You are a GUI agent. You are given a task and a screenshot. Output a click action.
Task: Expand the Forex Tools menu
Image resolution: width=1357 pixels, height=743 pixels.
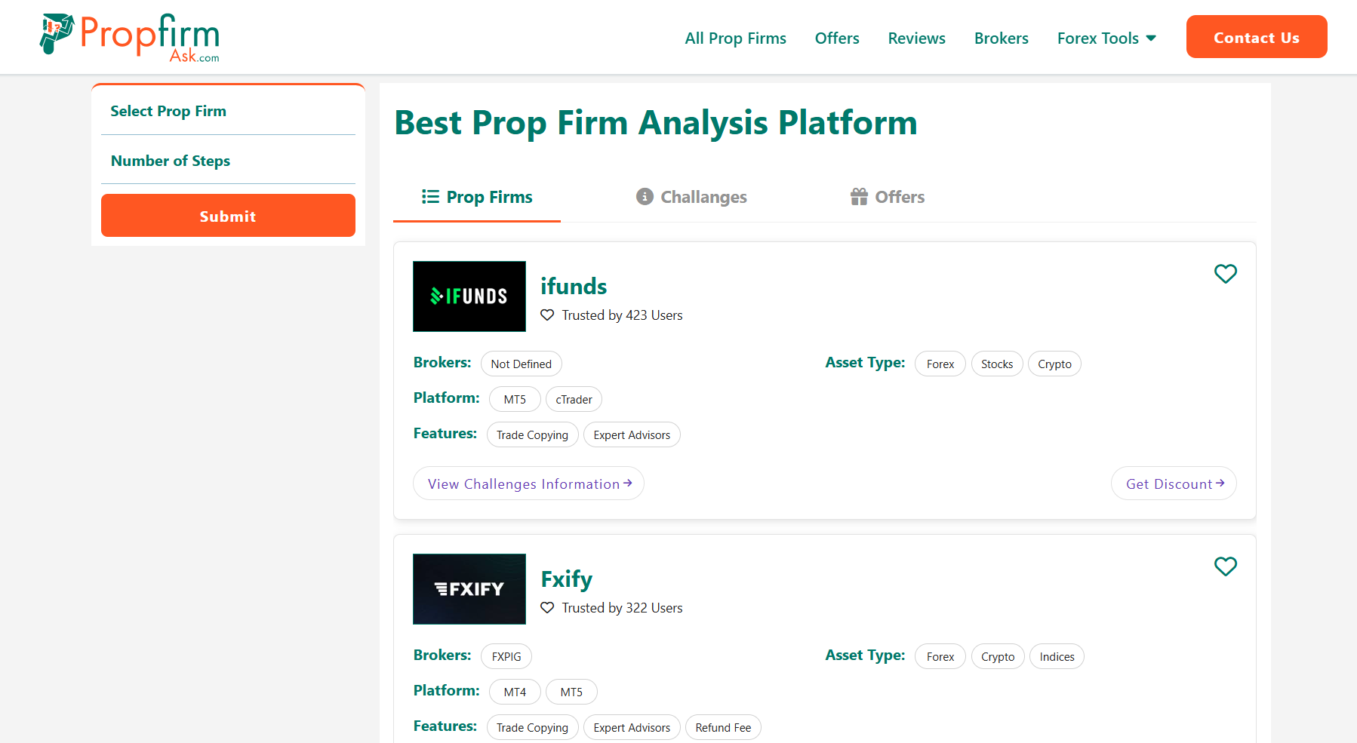[1105, 38]
